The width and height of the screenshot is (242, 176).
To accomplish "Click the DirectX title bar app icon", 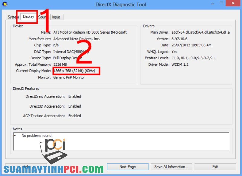I will tap(5, 4).
